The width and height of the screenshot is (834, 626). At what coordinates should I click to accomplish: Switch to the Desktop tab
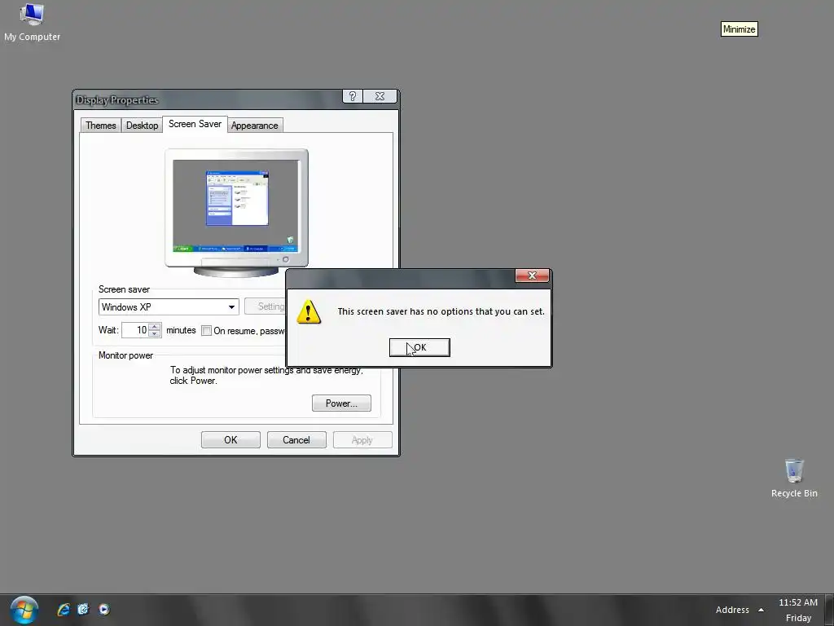pyautogui.click(x=142, y=126)
